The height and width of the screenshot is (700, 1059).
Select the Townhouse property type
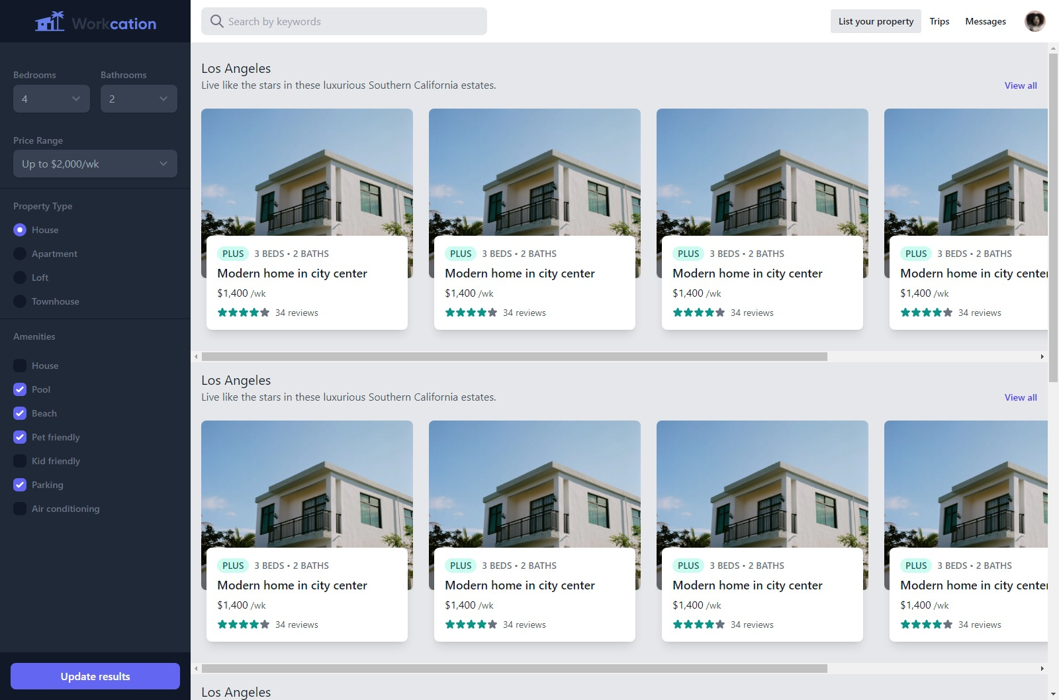tap(20, 301)
